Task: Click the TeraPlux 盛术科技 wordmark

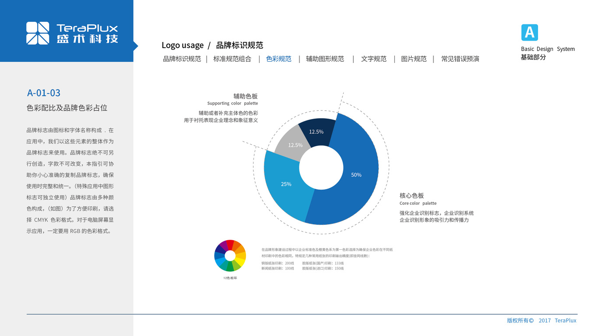Action: tap(88, 33)
